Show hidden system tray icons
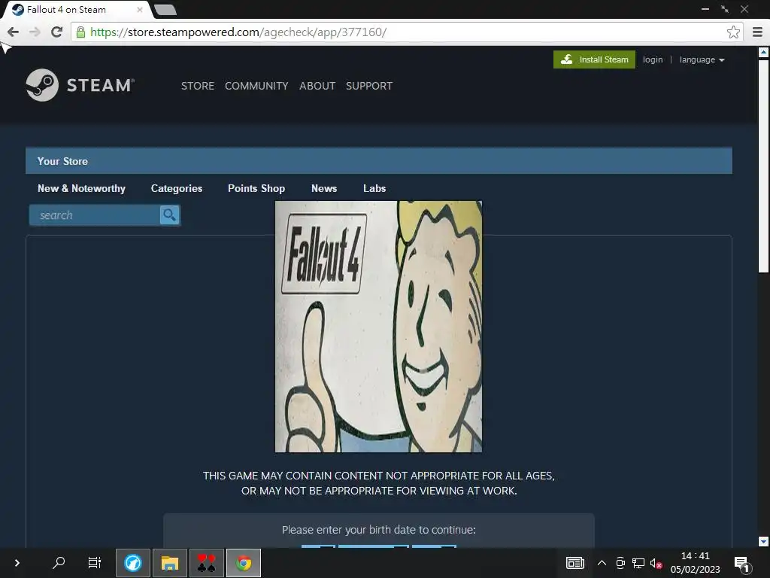This screenshot has height=578, width=770. [x=602, y=563]
